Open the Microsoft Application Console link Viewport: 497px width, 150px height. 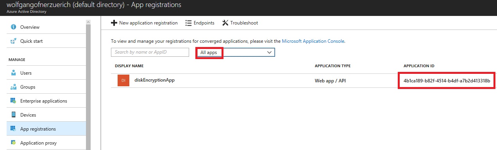tap(313, 41)
